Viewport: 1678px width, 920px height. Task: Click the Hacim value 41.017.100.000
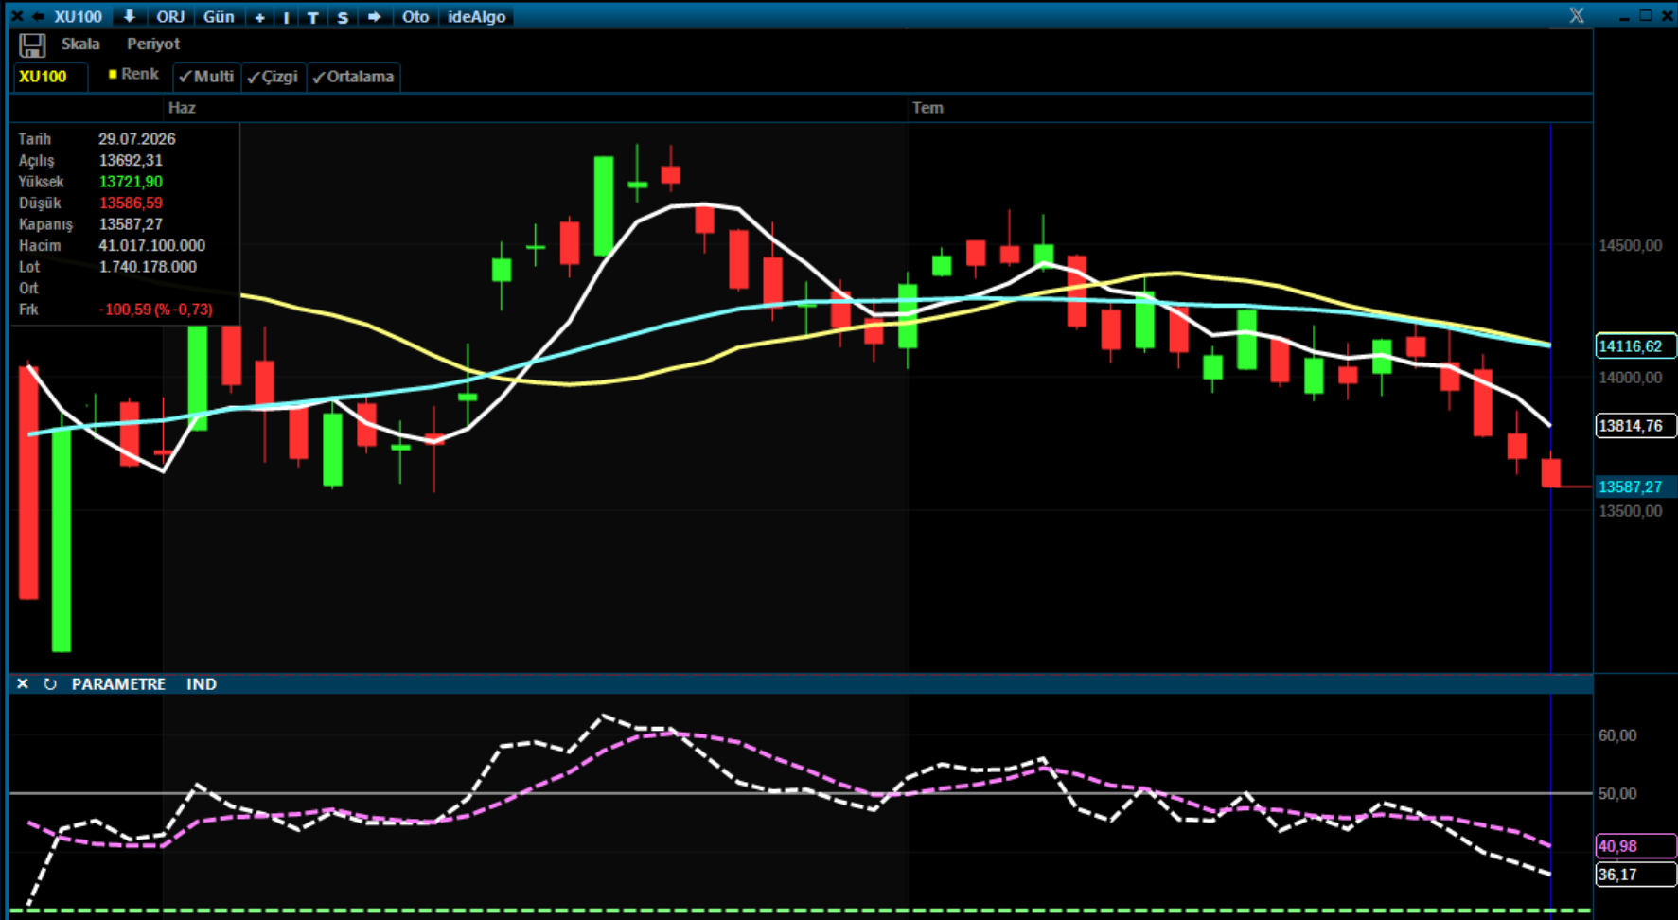coord(151,246)
